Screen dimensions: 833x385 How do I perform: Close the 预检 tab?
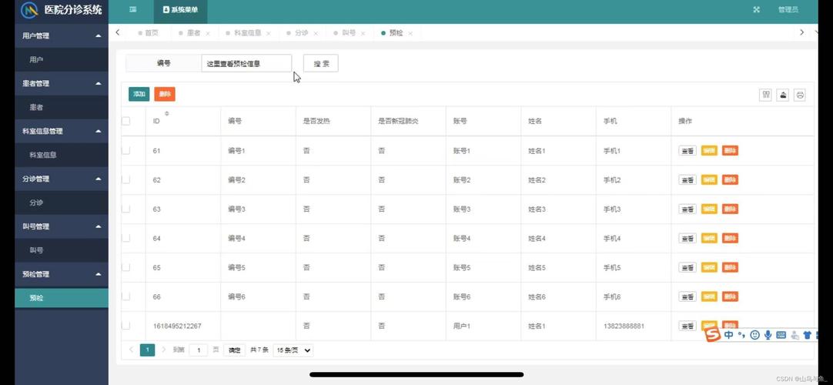coord(410,33)
